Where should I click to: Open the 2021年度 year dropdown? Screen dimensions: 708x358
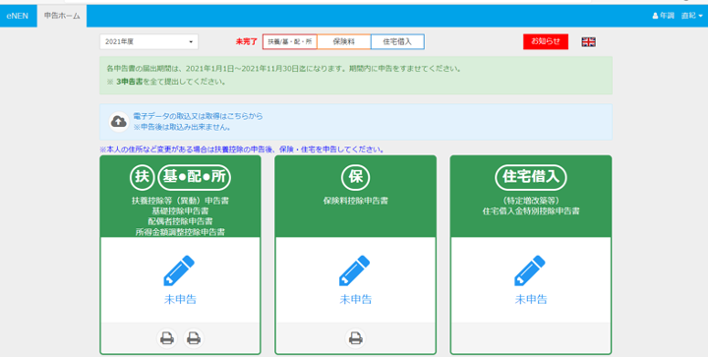[149, 41]
